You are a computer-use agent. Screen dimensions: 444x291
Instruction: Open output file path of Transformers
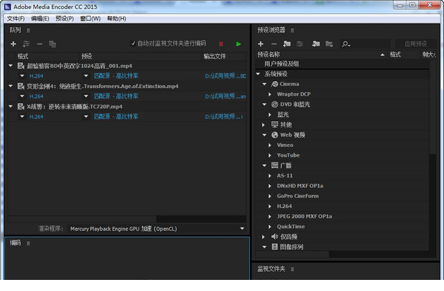click(225, 96)
